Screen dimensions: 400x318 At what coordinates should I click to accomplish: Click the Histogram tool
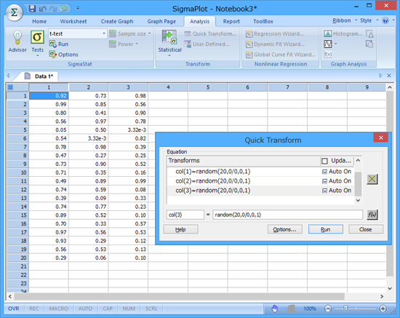[343, 33]
